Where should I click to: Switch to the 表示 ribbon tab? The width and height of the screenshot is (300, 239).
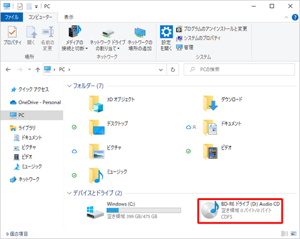[x=68, y=17]
